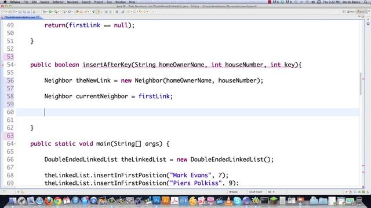
Task: Click the volume icon in the menu bar
Action: tap(313, 2)
